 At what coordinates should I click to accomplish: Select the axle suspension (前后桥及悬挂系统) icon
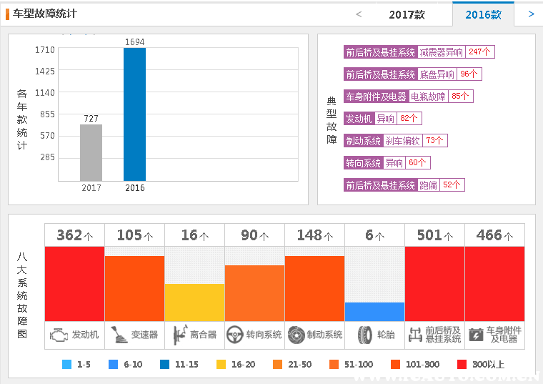click(x=415, y=335)
